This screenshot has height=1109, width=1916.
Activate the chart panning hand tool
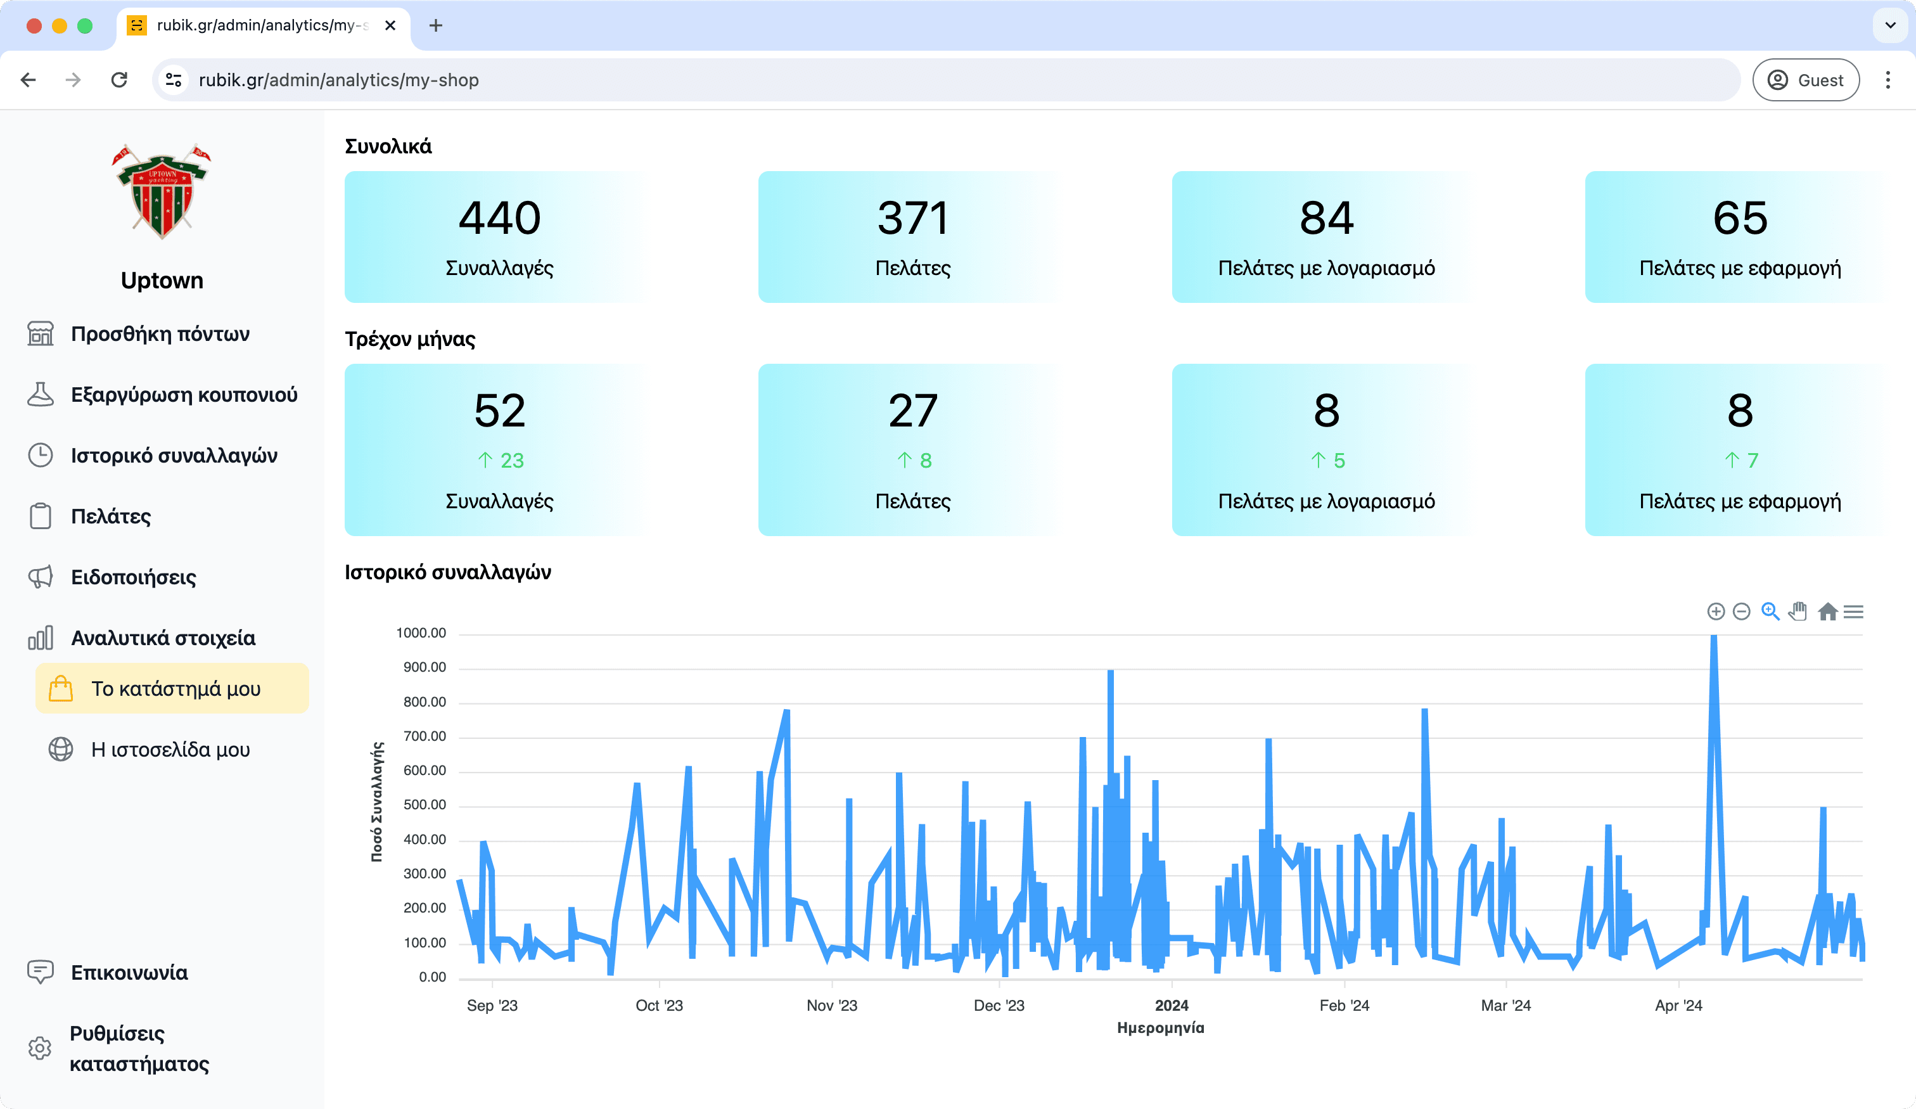pos(1798,612)
